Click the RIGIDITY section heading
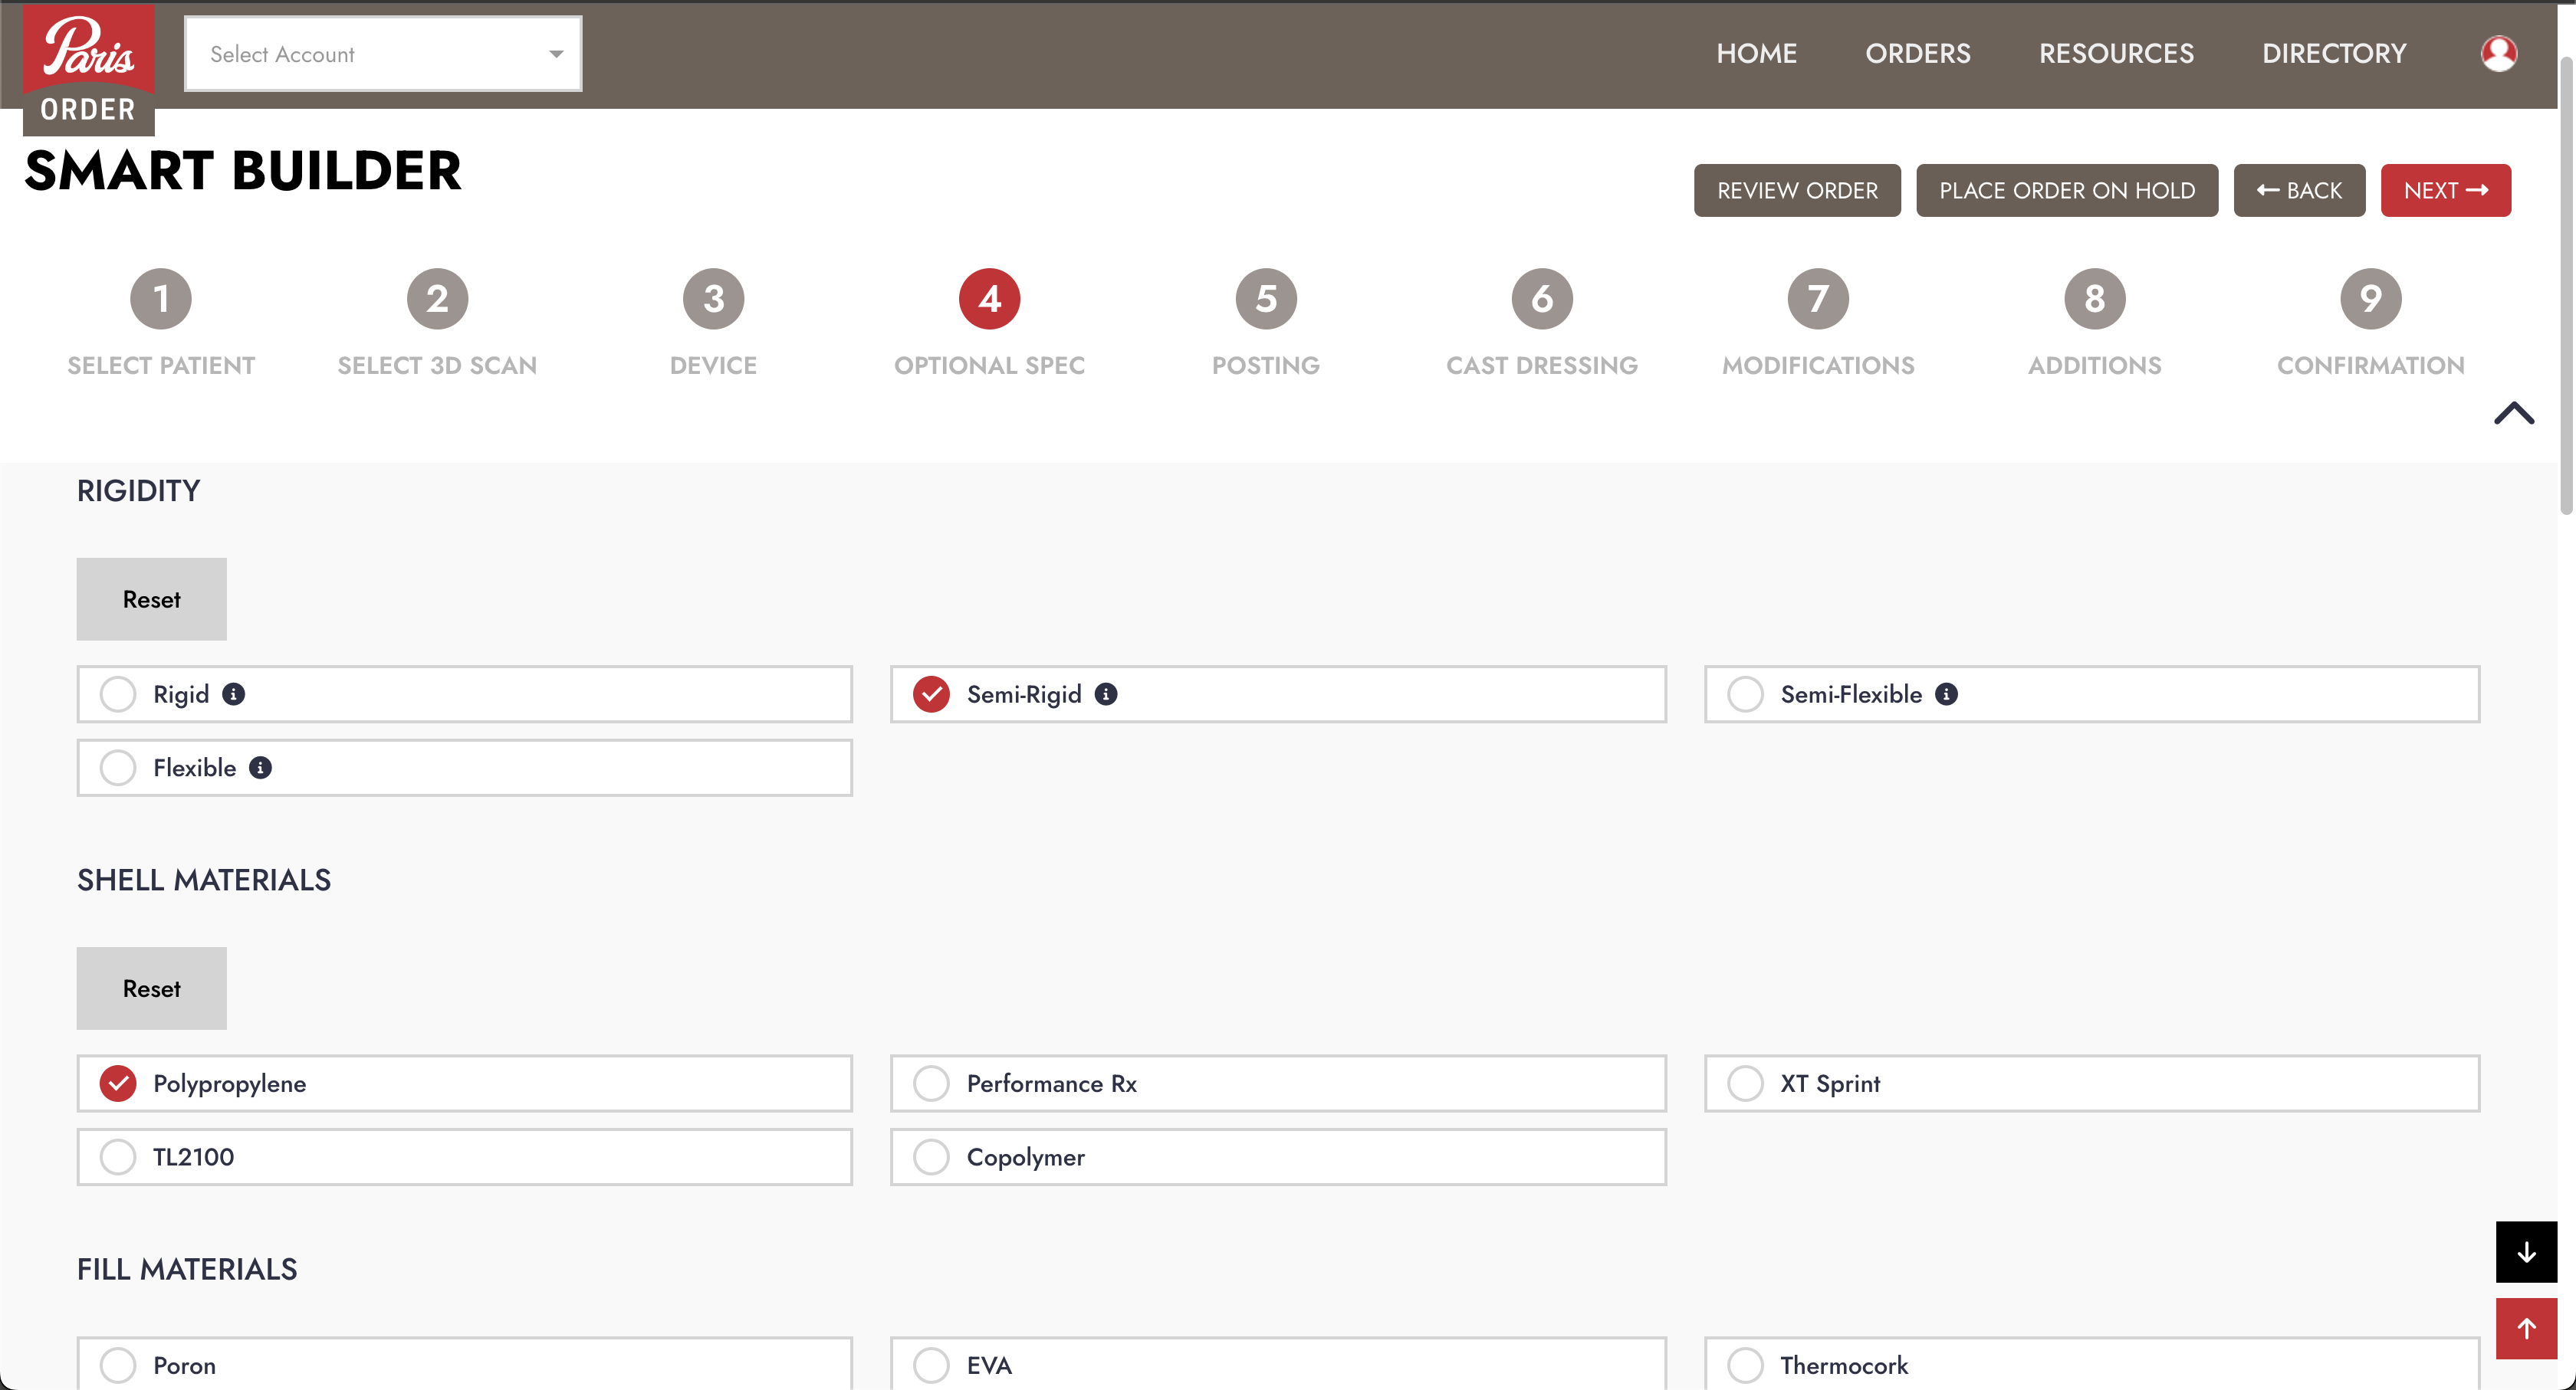The width and height of the screenshot is (2576, 1390). point(139,490)
